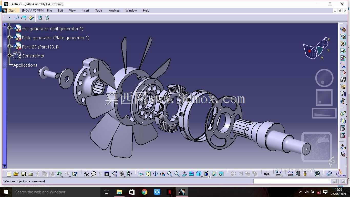Select Part123 (Part123.1) in tree

[40, 47]
